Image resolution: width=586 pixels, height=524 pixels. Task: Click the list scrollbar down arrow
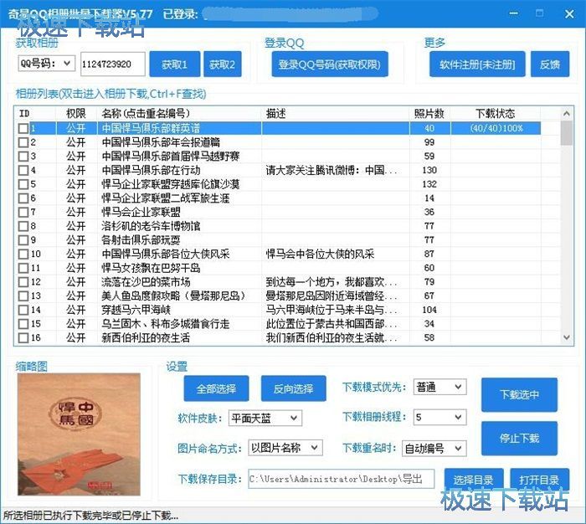coord(567,337)
